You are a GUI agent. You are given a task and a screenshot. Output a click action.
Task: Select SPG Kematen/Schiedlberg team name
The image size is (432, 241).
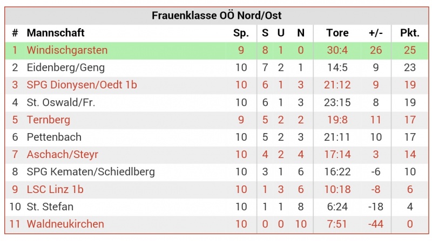pos(91,172)
